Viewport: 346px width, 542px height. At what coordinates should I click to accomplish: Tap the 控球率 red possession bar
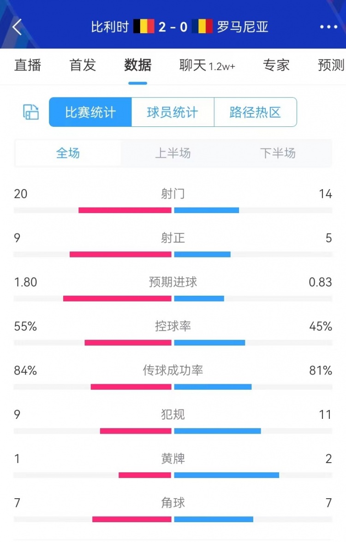tap(128, 343)
